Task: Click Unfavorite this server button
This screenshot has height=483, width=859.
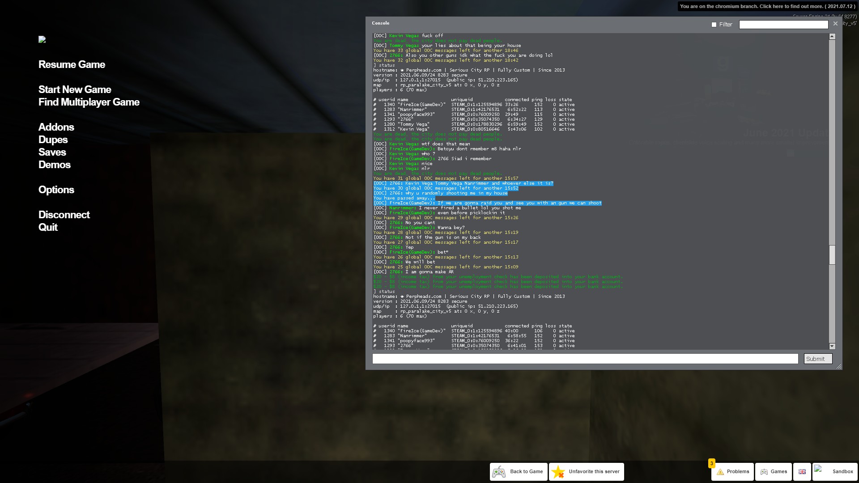Action: click(x=587, y=472)
